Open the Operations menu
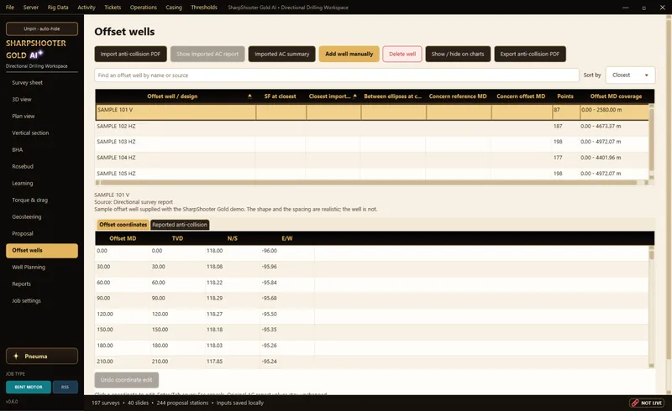 click(x=144, y=8)
